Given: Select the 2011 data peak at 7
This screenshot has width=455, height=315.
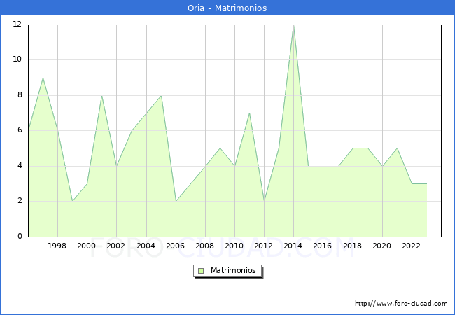Looking at the screenshot, I should pos(249,113).
